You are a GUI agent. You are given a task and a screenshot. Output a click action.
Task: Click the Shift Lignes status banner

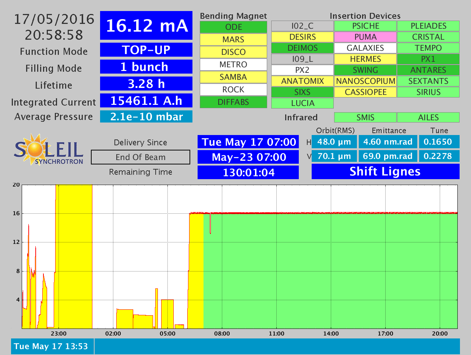[x=385, y=171]
